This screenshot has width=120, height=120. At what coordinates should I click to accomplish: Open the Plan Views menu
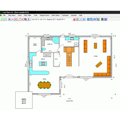(12, 15)
